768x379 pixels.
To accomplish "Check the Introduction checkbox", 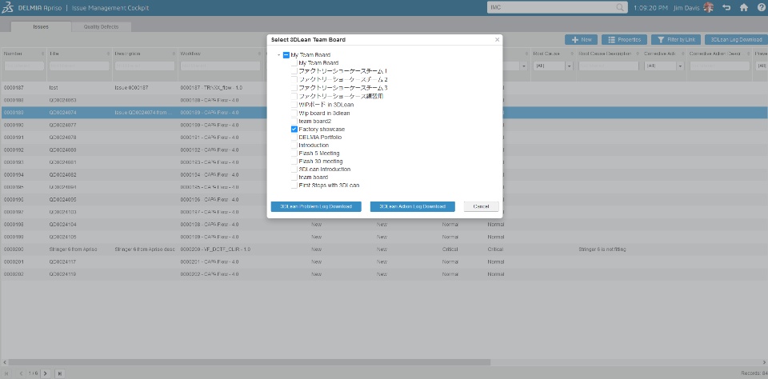I will [294, 146].
